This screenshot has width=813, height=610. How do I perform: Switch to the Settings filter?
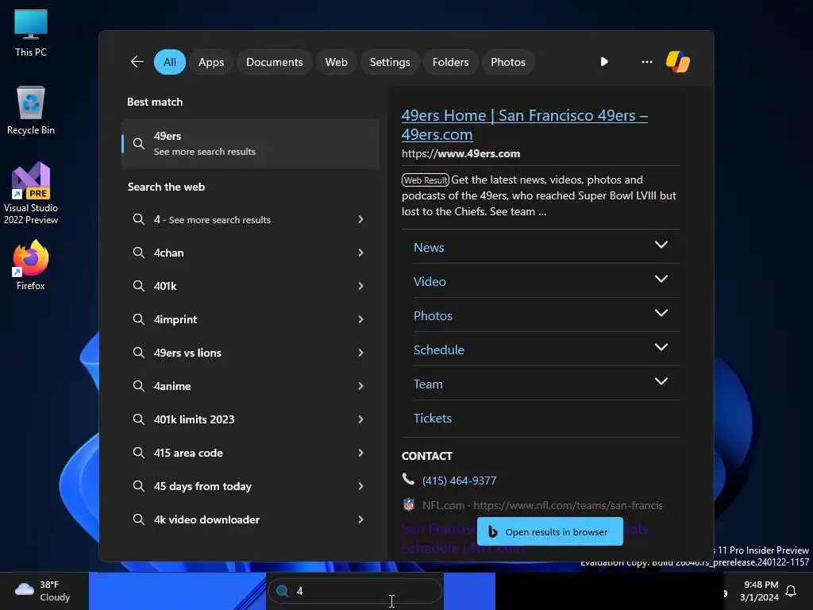[x=389, y=62]
